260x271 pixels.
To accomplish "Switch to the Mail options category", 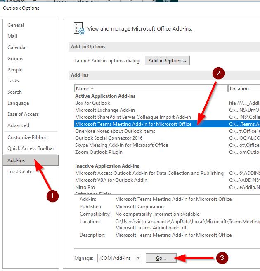I will point(12,36).
